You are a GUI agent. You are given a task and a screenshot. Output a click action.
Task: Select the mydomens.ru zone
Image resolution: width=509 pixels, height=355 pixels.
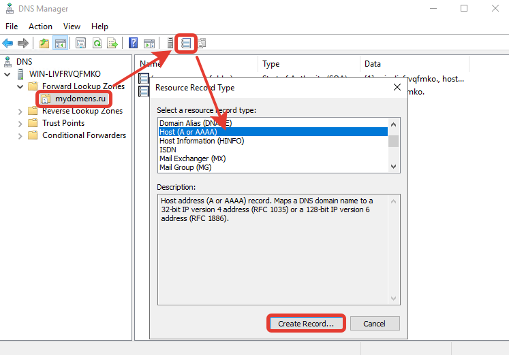click(x=80, y=99)
